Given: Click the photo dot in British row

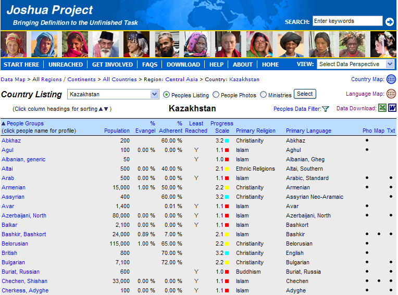Looking at the screenshot, I should pos(367,253).
